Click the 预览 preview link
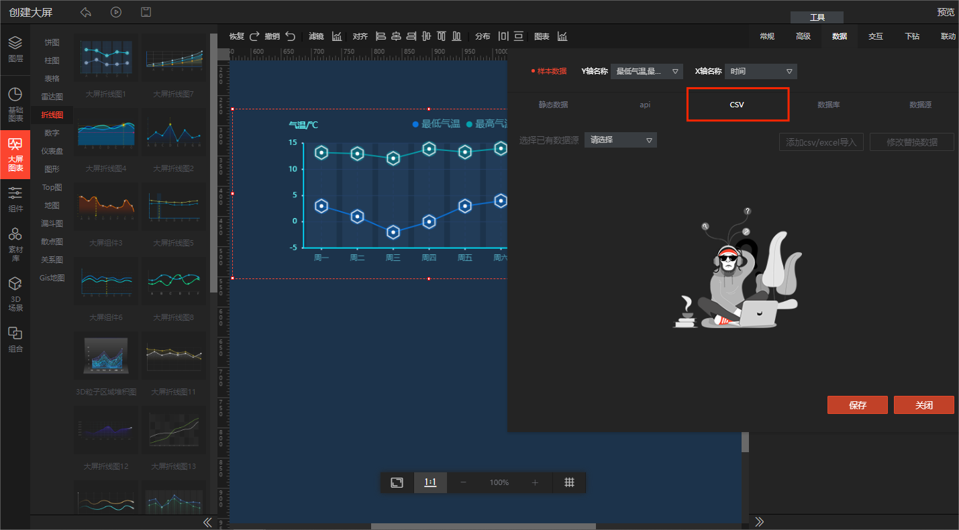This screenshot has width=959, height=530. (946, 12)
